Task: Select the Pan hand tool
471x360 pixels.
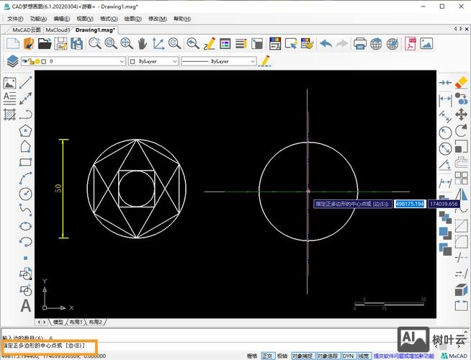Action: coord(142,44)
